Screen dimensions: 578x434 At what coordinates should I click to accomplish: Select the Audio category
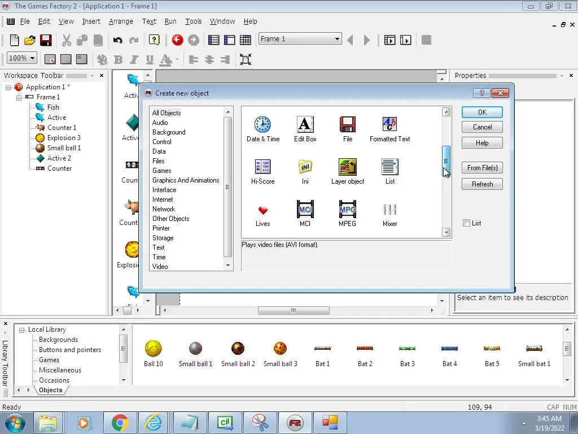tap(160, 123)
